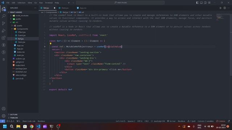Open the Explorer view in activity bar

tap(4, 9)
